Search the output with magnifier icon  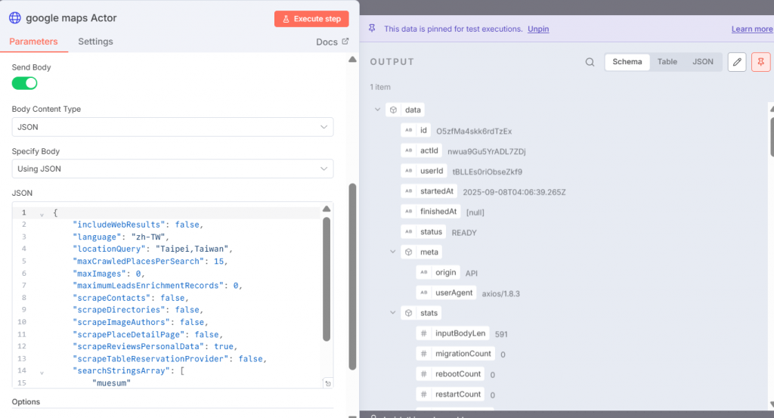point(590,62)
